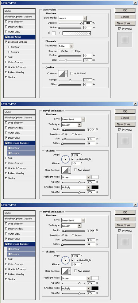This screenshot has width=138, height=303.
Task: Click the Gloss Contour thumbnail in bottom dialog
Action: pos(65,271)
